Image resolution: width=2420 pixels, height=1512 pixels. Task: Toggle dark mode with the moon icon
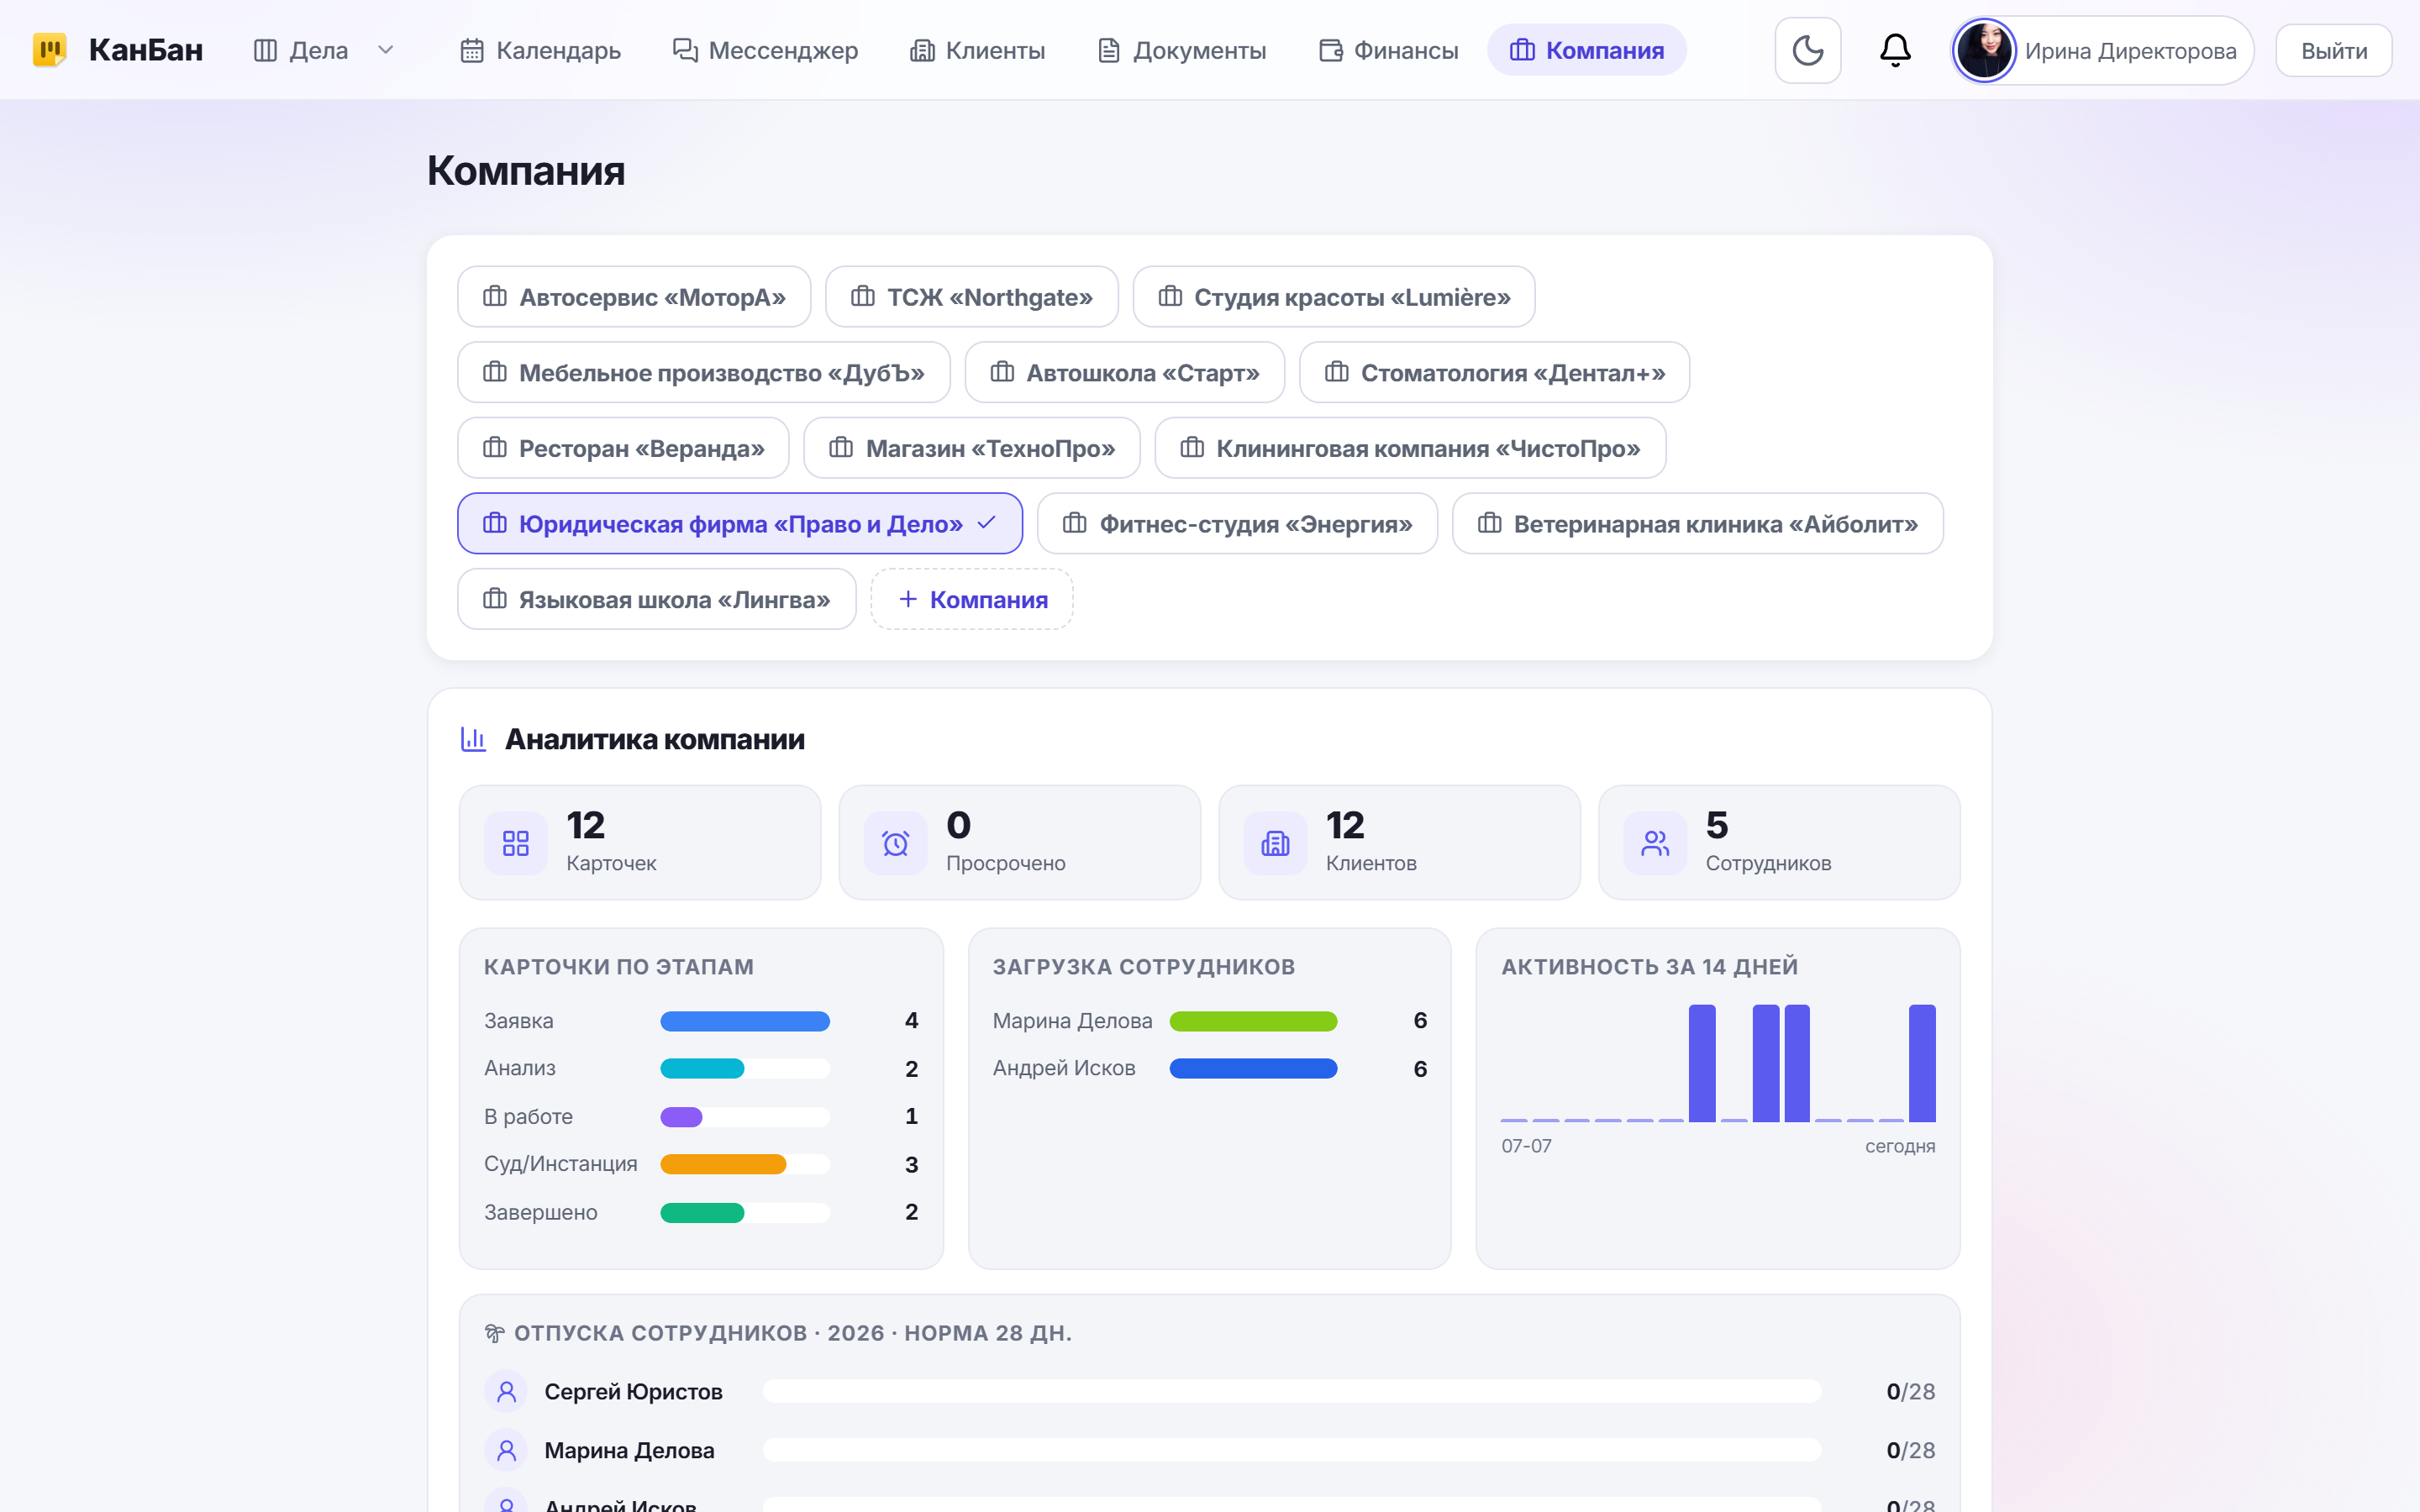(1807, 50)
